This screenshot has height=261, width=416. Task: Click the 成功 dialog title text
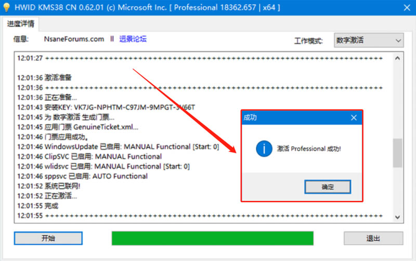click(x=250, y=118)
